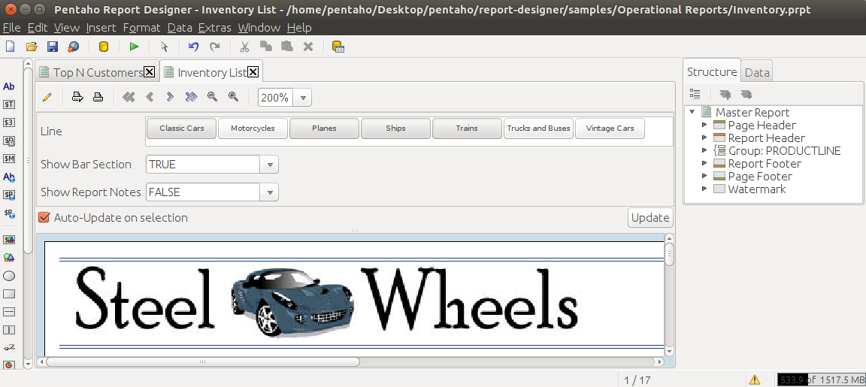The height and width of the screenshot is (387, 866).
Task: Collapse the Master Report tree node
Action: (x=692, y=112)
